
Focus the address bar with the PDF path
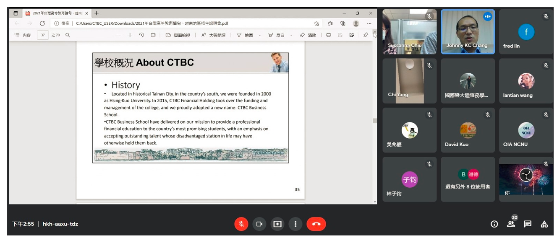point(185,23)
